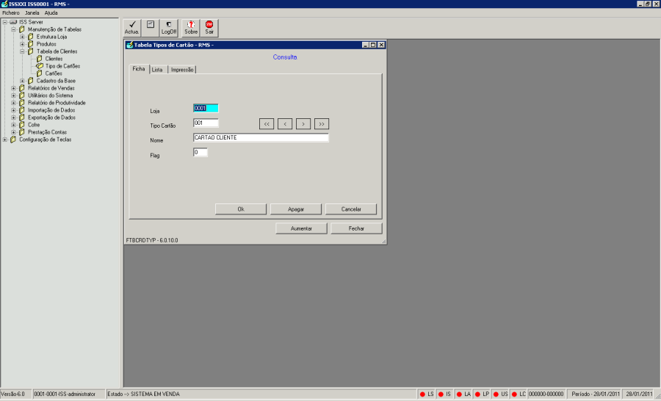661x401 pixels.
Task: Click the Actua. checkmark toolbar button
Action: [132, 28]
